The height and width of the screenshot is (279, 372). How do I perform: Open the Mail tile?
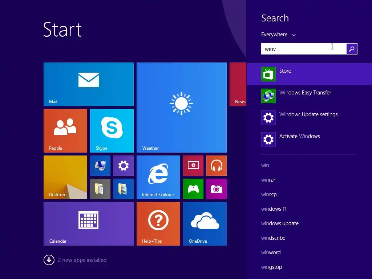coord(89,84)
